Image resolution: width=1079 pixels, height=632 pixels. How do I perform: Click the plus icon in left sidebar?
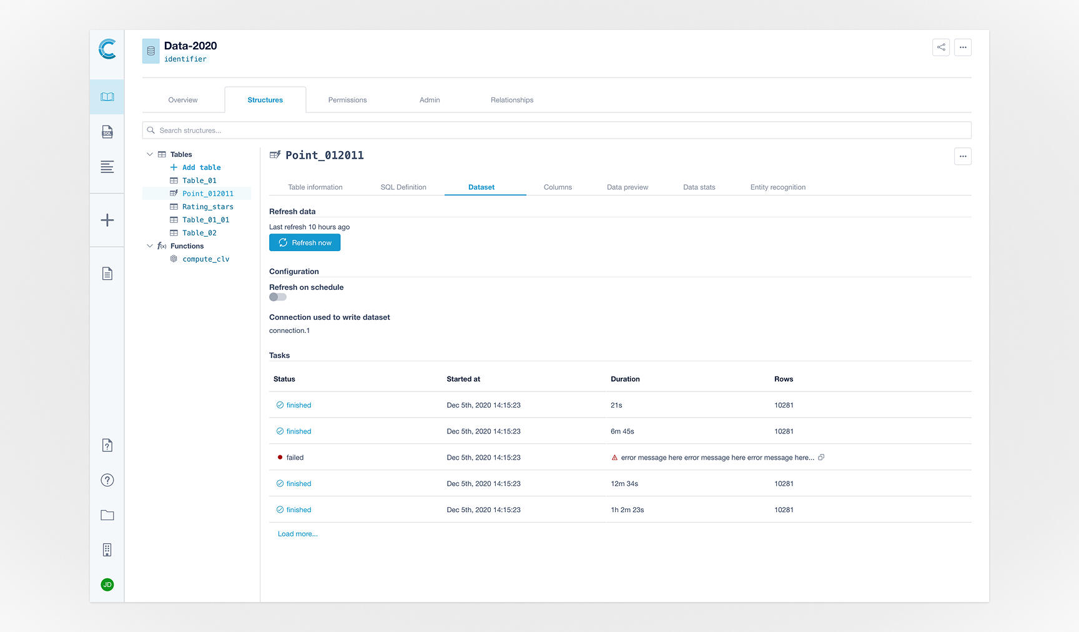coord(107,220)
